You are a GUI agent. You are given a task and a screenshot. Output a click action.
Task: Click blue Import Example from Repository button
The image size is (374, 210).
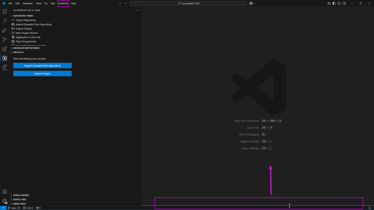pyautogui.click(x=42, y=65)
